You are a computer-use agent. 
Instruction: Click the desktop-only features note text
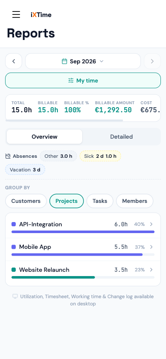(87, 300)
